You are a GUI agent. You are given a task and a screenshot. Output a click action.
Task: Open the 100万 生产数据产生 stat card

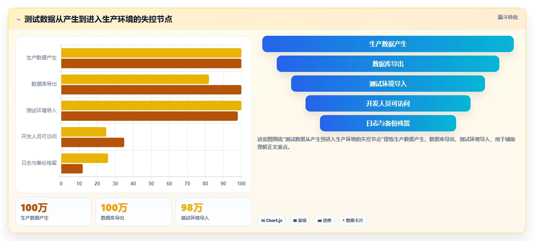pyautogui.click(x=53, y=211)
